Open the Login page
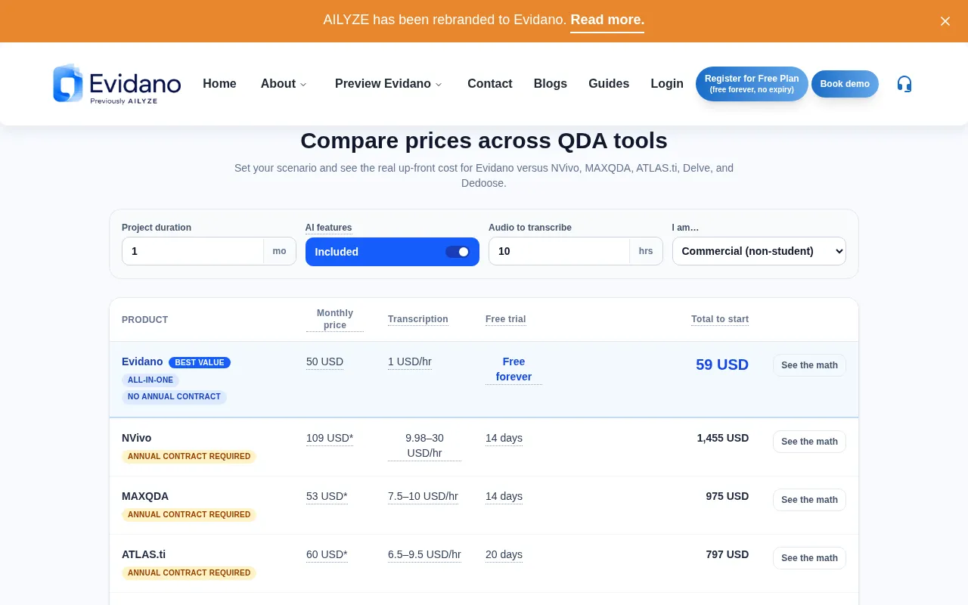 (x=667, y=84)
